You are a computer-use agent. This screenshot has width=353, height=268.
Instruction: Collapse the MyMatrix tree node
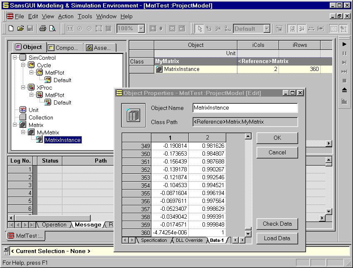click(23, 132)
